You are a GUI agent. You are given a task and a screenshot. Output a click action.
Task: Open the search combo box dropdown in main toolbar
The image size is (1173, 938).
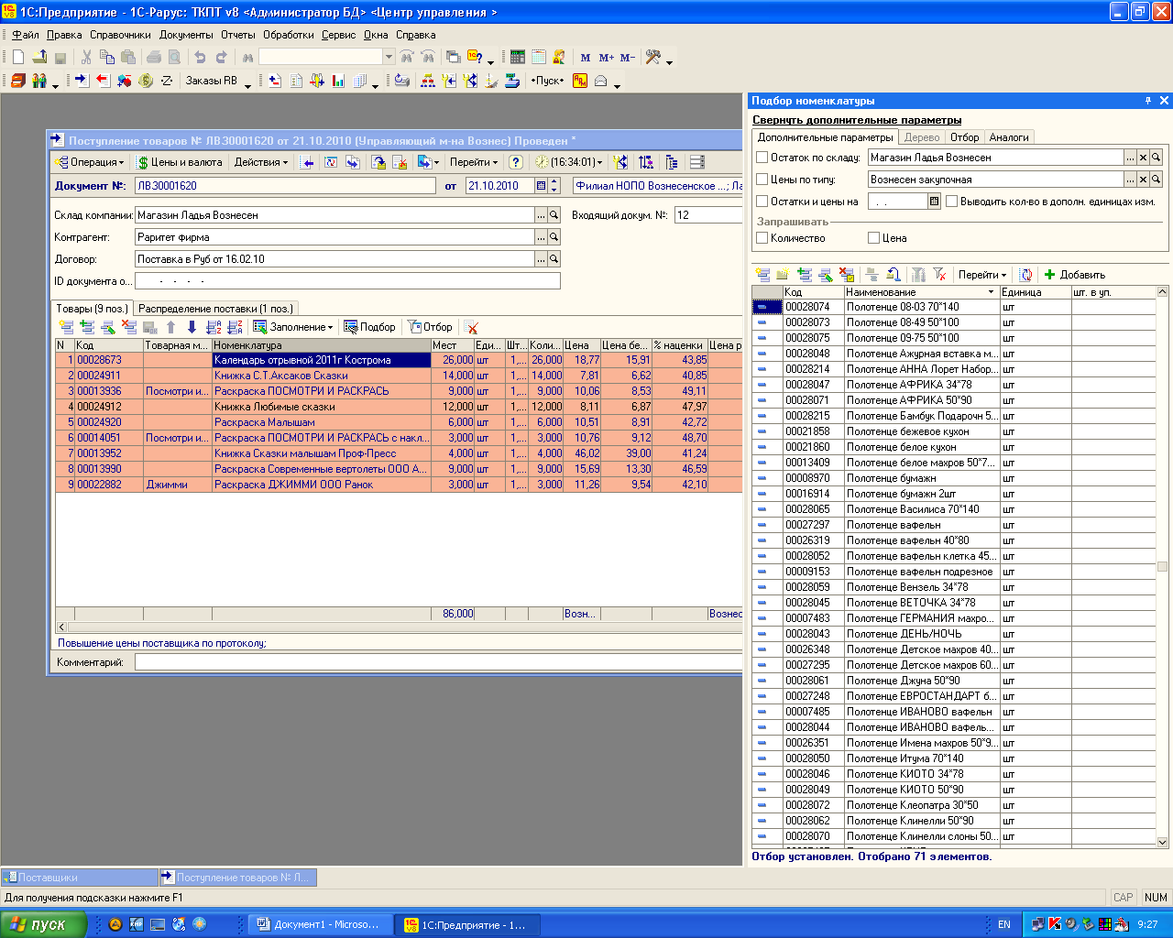point(389,57)
